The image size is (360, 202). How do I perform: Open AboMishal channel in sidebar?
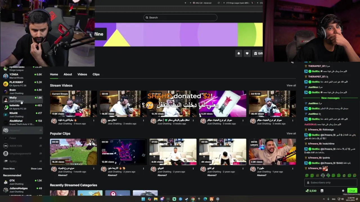click(x=22, y=122)
